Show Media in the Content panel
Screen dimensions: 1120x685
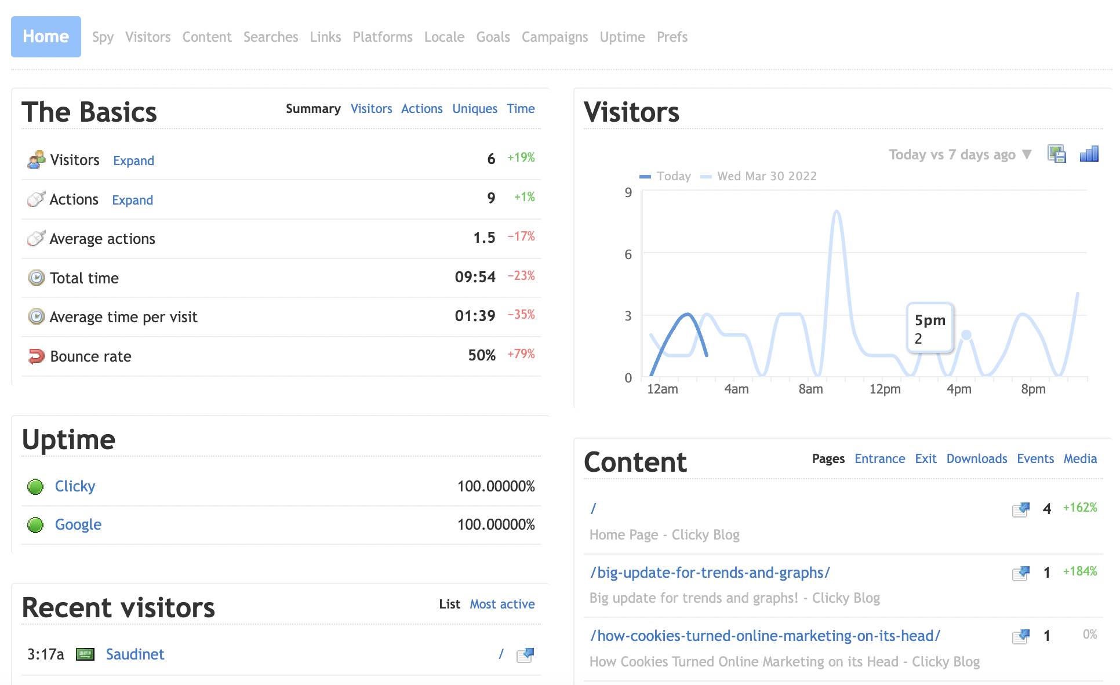point(1080,459)
